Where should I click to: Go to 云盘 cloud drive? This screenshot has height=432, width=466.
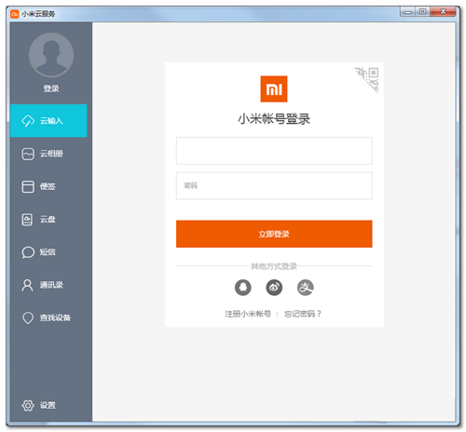tap(48, 220)
